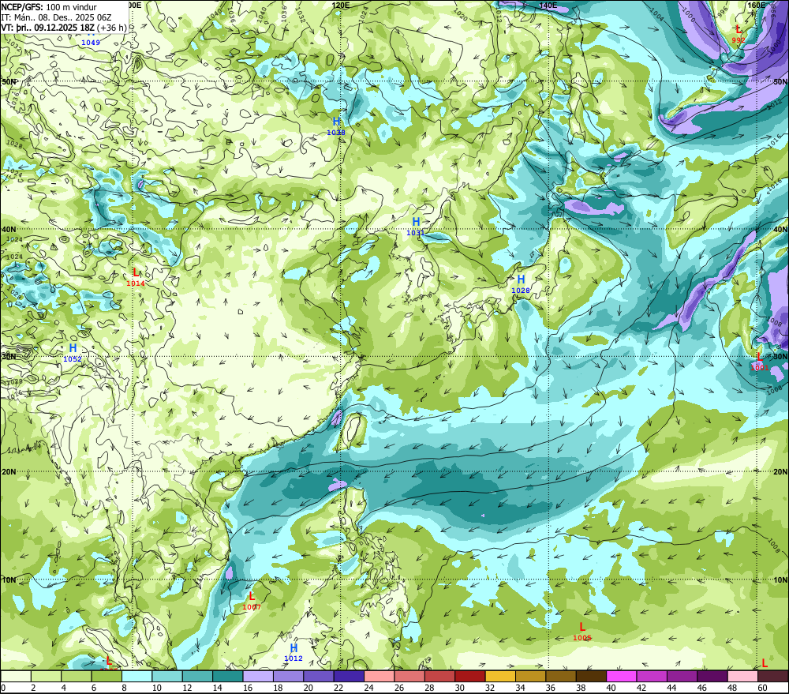
Task: Select the yellow 32–34 legend swatch
Action: pos(500,676)
